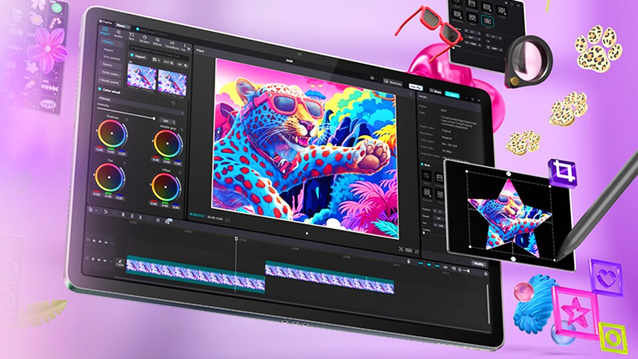638x359 pixels.
Task: Select Spaces in the sidebar
Action: [x=108, y=64]
